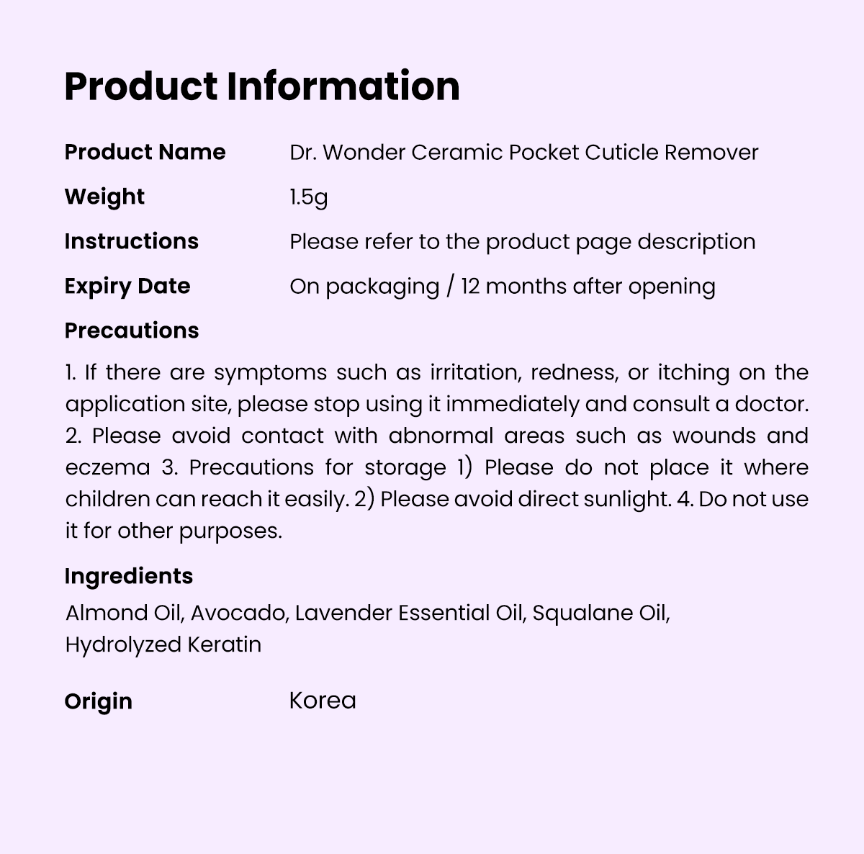The height and width of the screenshot is (854, 864).
Task: Click the Expiry Date label
Action: click(x=127, y=286)
